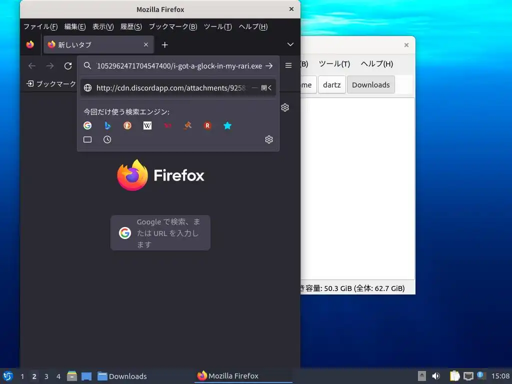Viewport: 512px width, 384px height.
Task: Switch to workspace 4
Action: 58,376
